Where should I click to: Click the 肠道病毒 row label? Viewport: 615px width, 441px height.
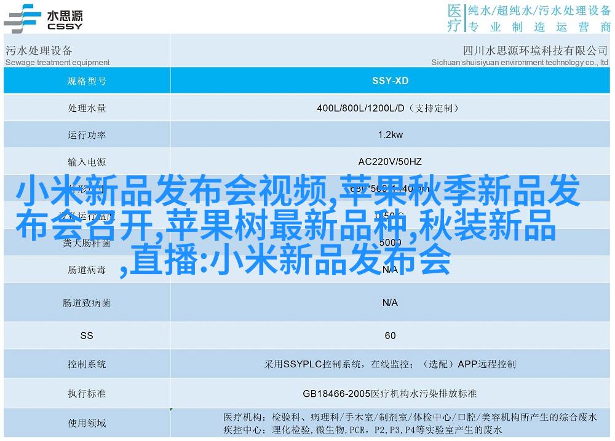pyautogui.click(x=87, y=270)
